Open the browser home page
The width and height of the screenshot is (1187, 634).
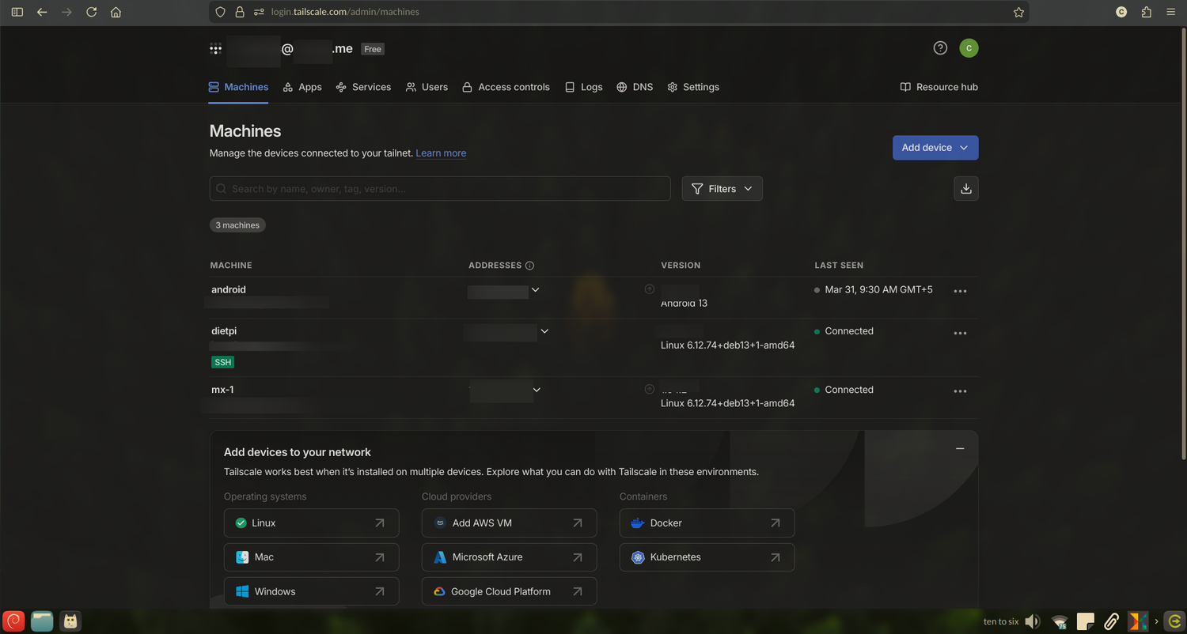(116, 12)
